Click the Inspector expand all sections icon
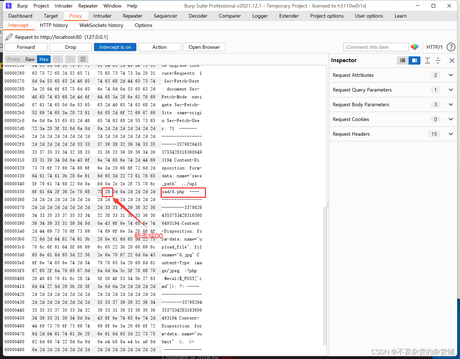The width and height of the screenshot is (460, 359). (427, 60)
